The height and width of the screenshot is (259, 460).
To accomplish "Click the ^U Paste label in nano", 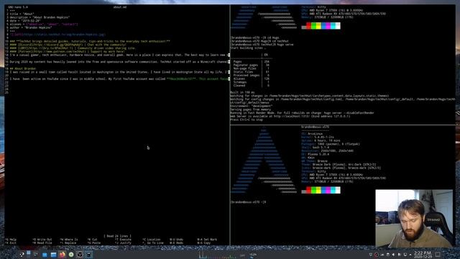I will coord(94,243).
